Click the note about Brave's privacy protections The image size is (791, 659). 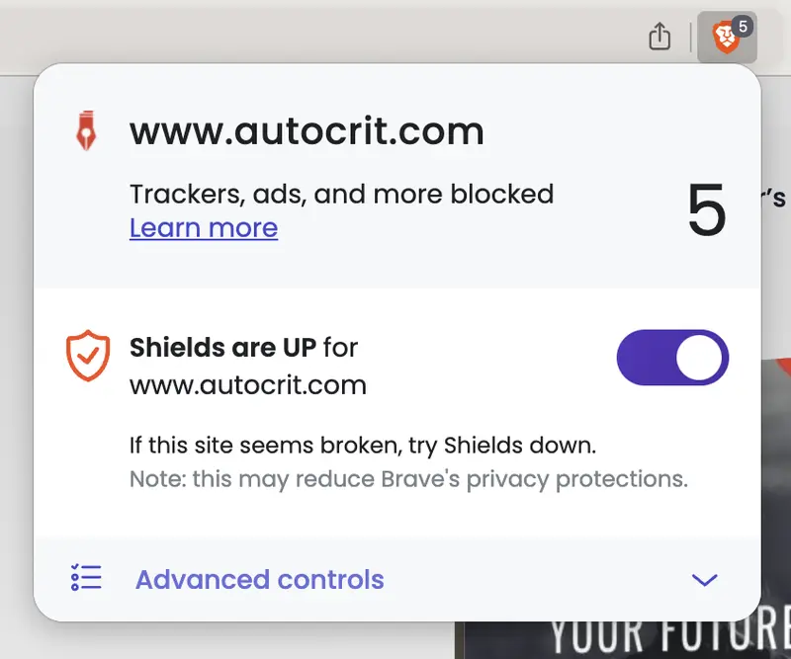point(407,480)
